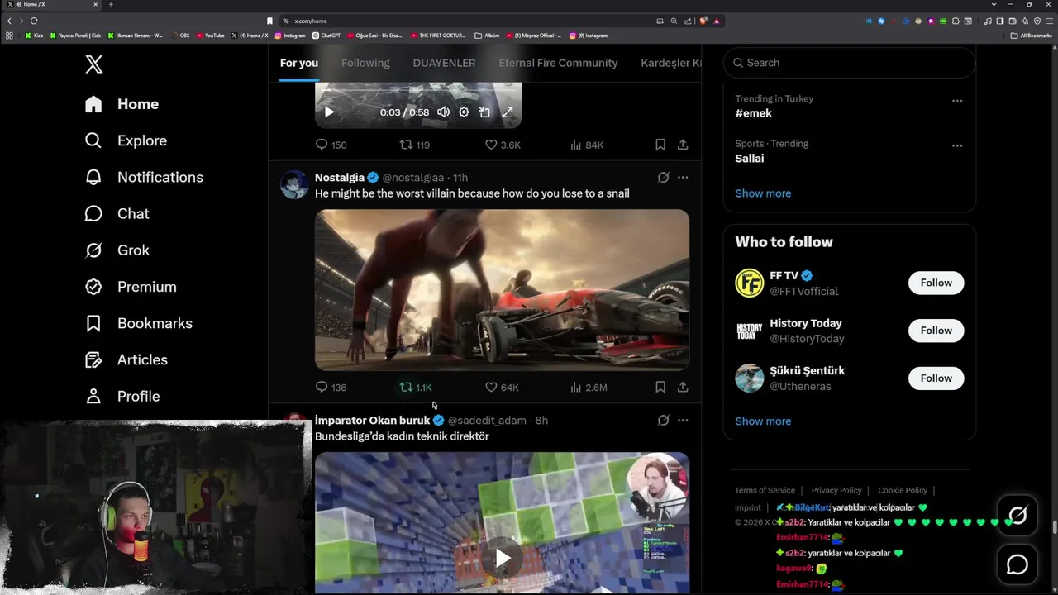Screen dimensions: 1058x595
Task: Like the Nostalgia post with 64K likes
Action: [502, 387]
